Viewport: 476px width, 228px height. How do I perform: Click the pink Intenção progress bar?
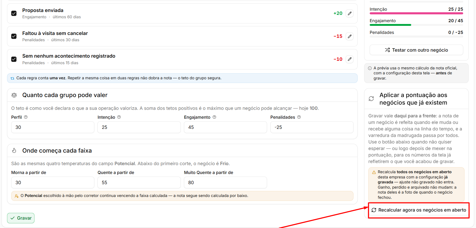pyautogui.click(x=416, y=13)
